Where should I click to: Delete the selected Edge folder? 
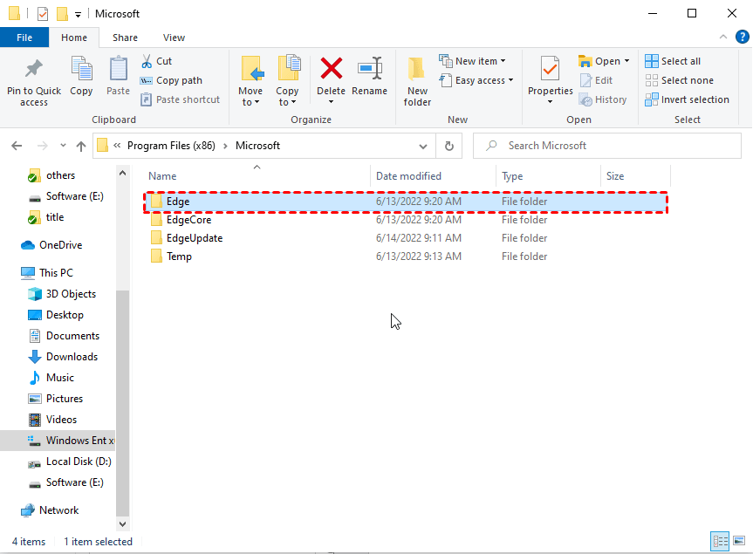pos(331,82)
